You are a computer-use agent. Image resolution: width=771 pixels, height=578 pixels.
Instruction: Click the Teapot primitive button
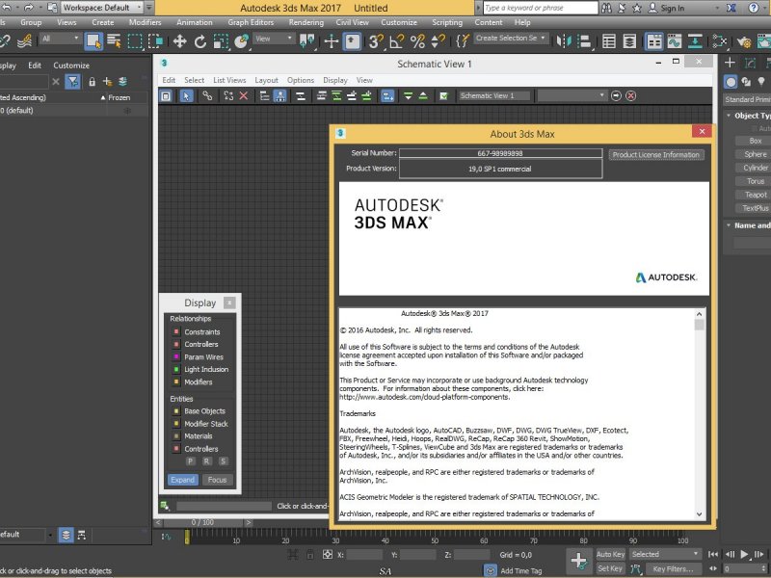tap(756, 196)
